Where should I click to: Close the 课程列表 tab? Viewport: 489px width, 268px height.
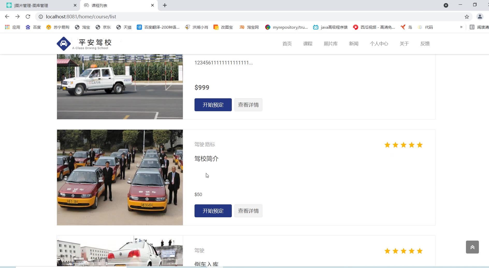pos(152,5)
